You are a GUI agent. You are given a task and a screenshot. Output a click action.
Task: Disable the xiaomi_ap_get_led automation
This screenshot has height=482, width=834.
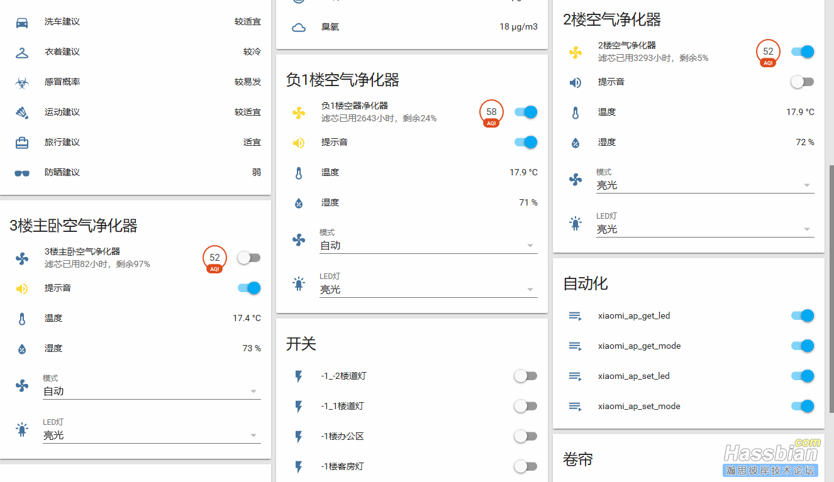[803, 315]
